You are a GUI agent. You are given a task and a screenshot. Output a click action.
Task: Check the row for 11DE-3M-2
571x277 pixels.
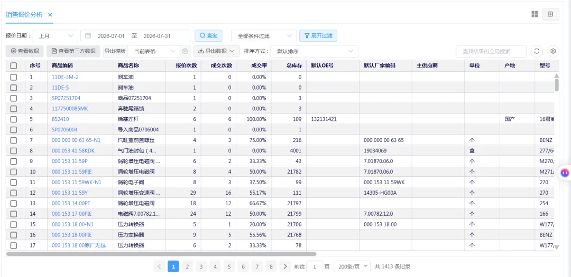pyautogui.click(x=13, y=77)
